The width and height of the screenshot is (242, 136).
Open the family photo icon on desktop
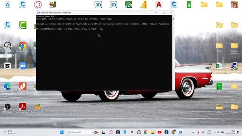coord(234,5)
